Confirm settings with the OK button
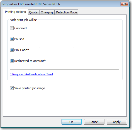132x130 pixels. [72, 122]
